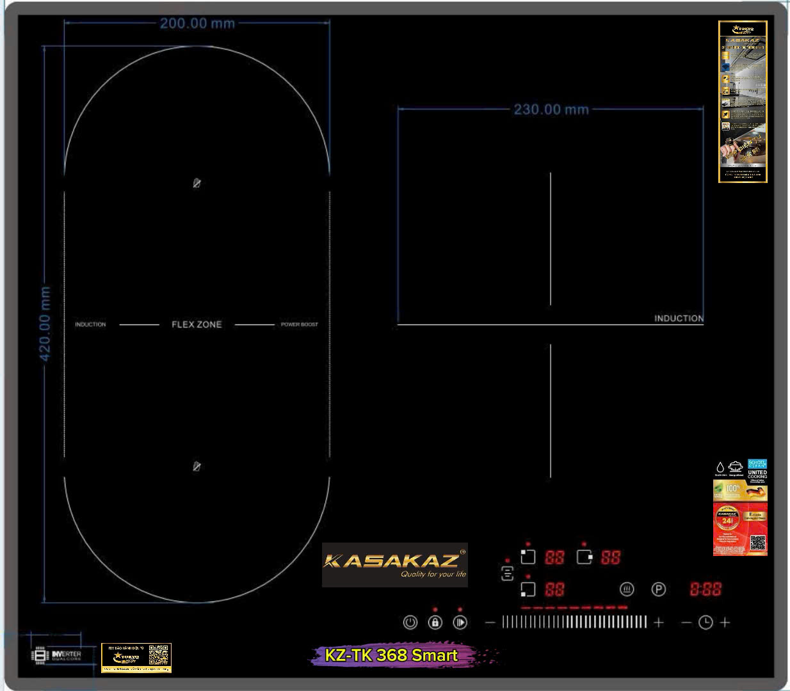Viewport: 790px width, 691px height.
Task: Decrease the timer with minus button
Action: [686, 623]
